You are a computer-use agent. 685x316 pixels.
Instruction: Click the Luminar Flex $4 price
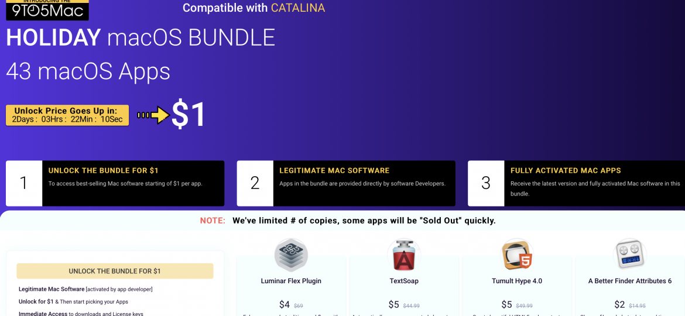pyautogui.click(x=285, y=305)
